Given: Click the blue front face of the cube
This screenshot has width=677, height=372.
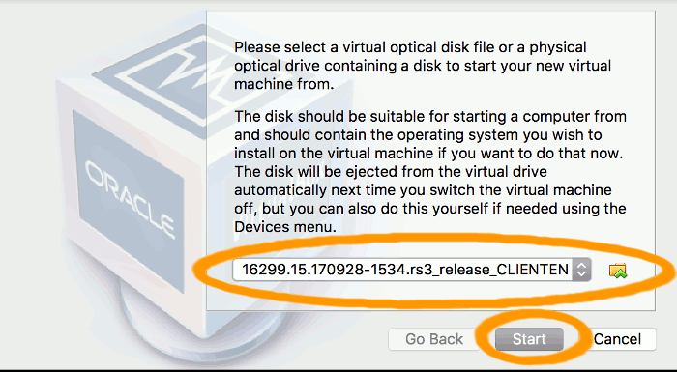Looking at the screenshot, I should pyautogui.click(x=128, y=199).
